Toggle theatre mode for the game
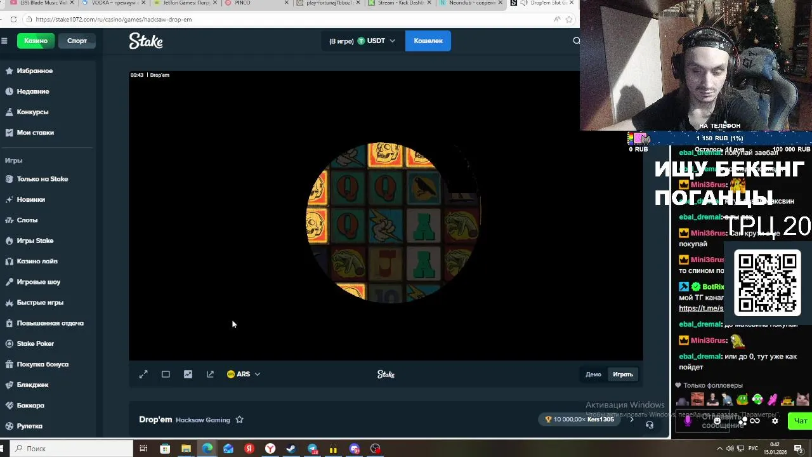 coord(166,374)
